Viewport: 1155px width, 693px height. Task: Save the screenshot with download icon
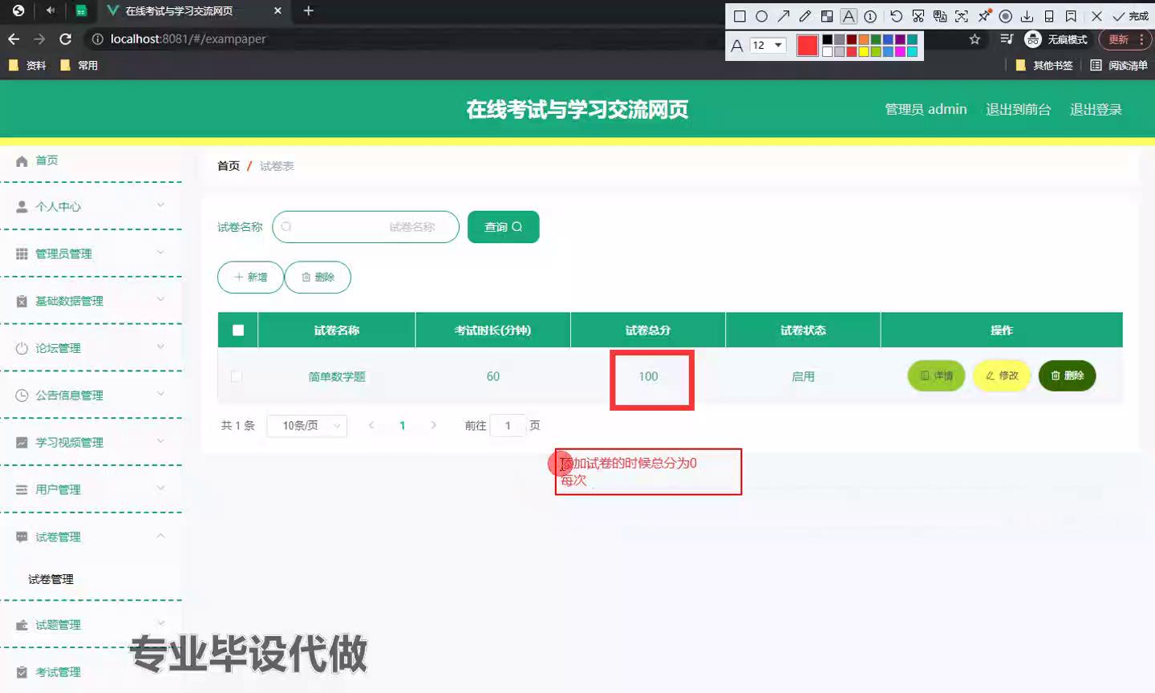(1027, 16)
